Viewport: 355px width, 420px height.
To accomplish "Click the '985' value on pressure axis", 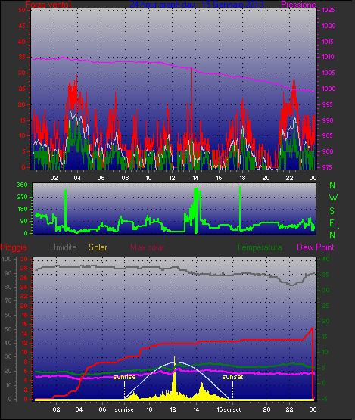I will (x=328, y=135).
